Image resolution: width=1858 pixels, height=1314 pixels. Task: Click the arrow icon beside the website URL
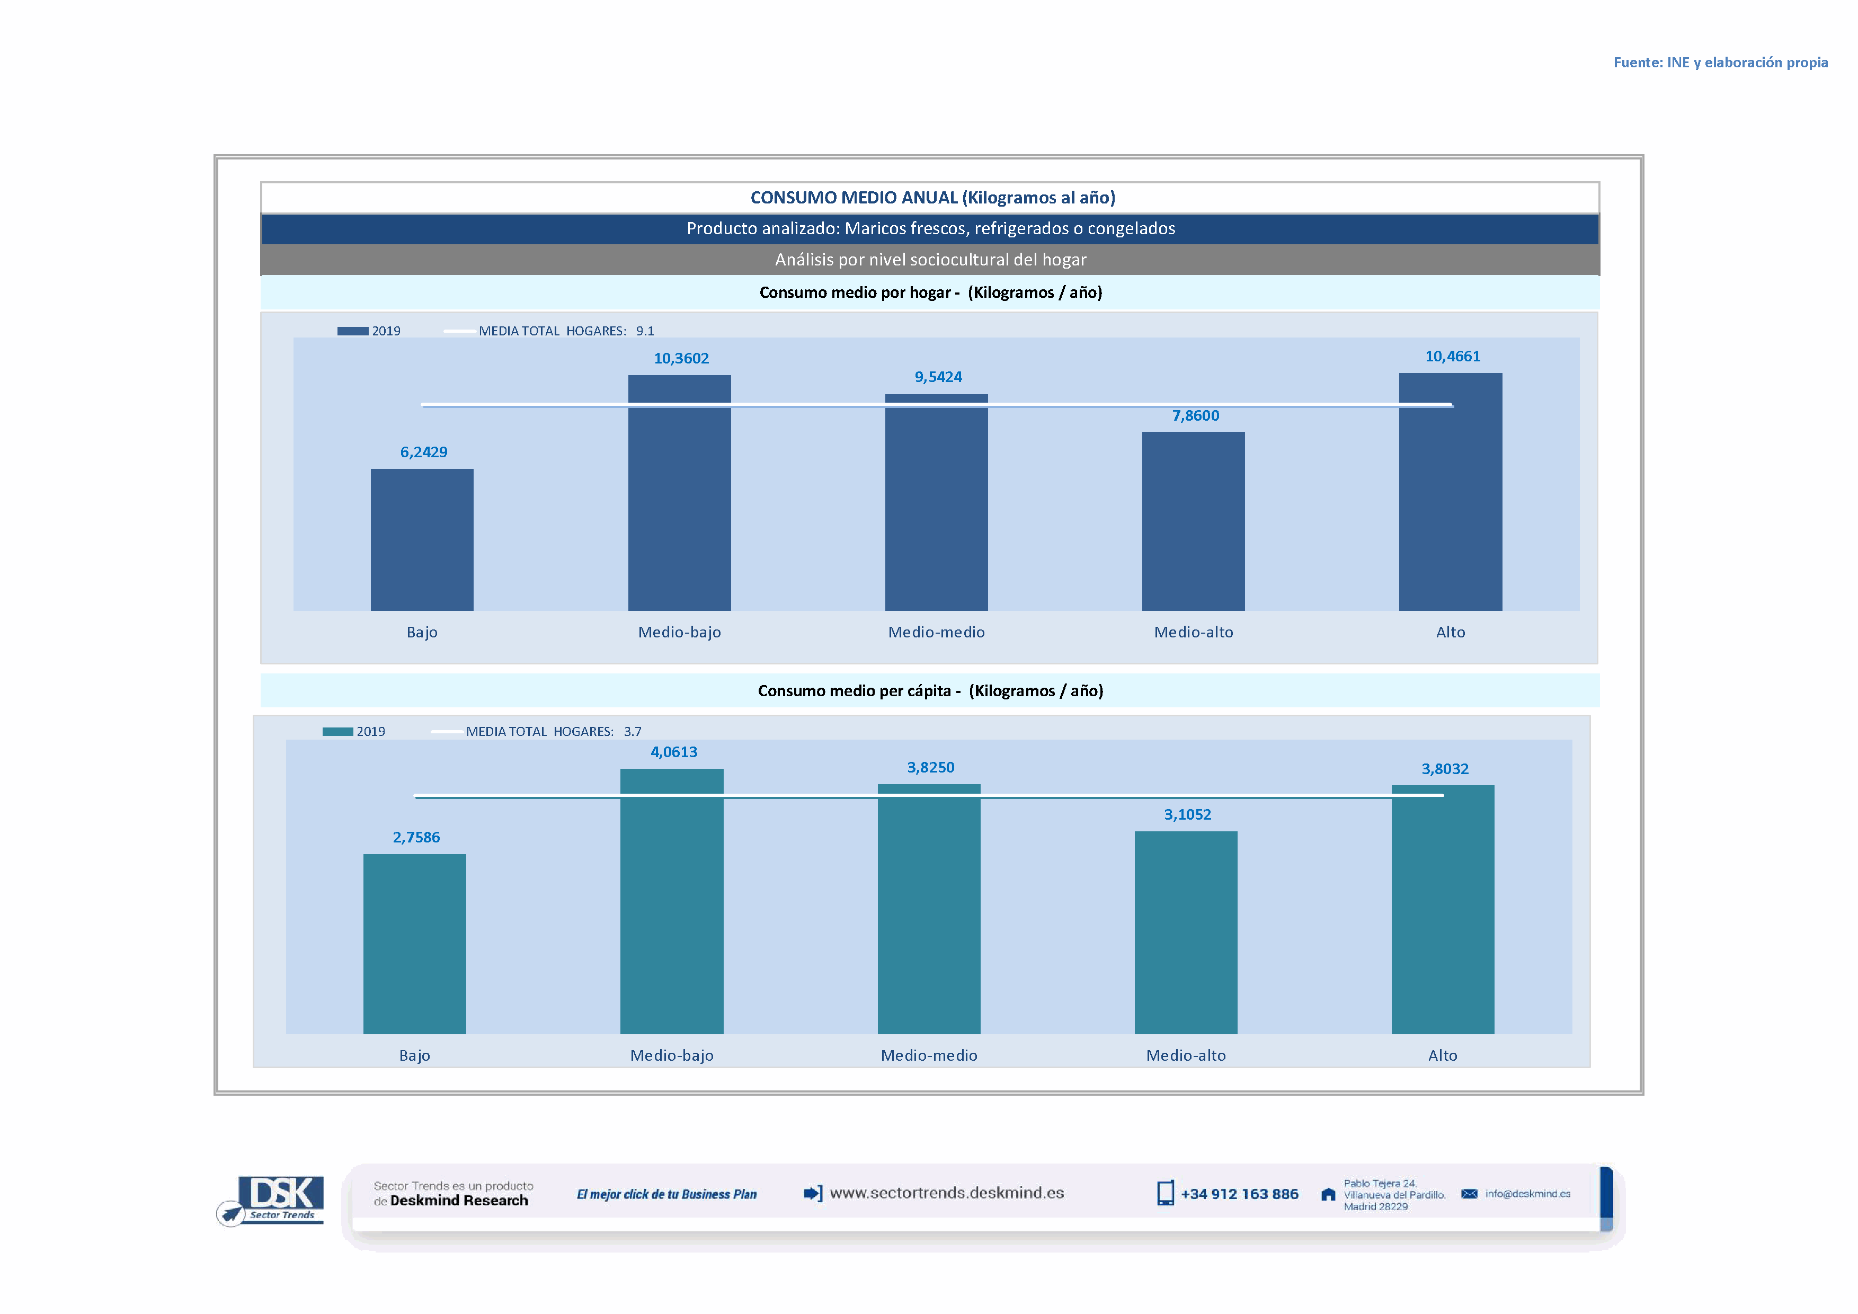click(x=813, y=1193)
